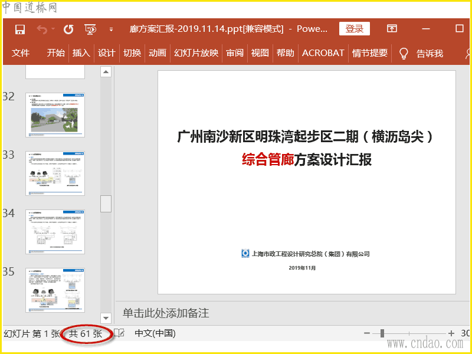Viewport: 472px width, 354px height.
Task: Click the zoom slider handle
Action: pyautogui.click(x=382, y=333)
